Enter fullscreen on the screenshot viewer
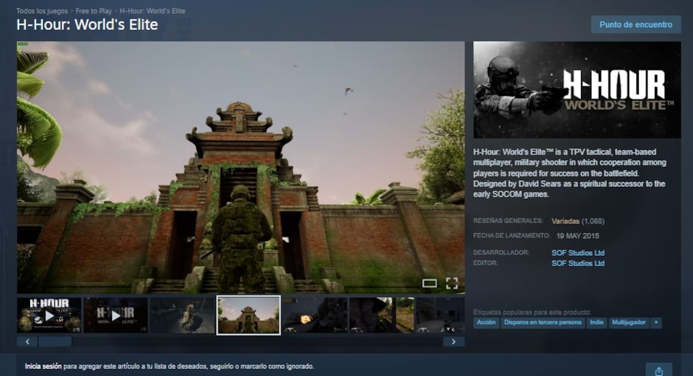Screen dimensions: 693x376 coord(452,283)
